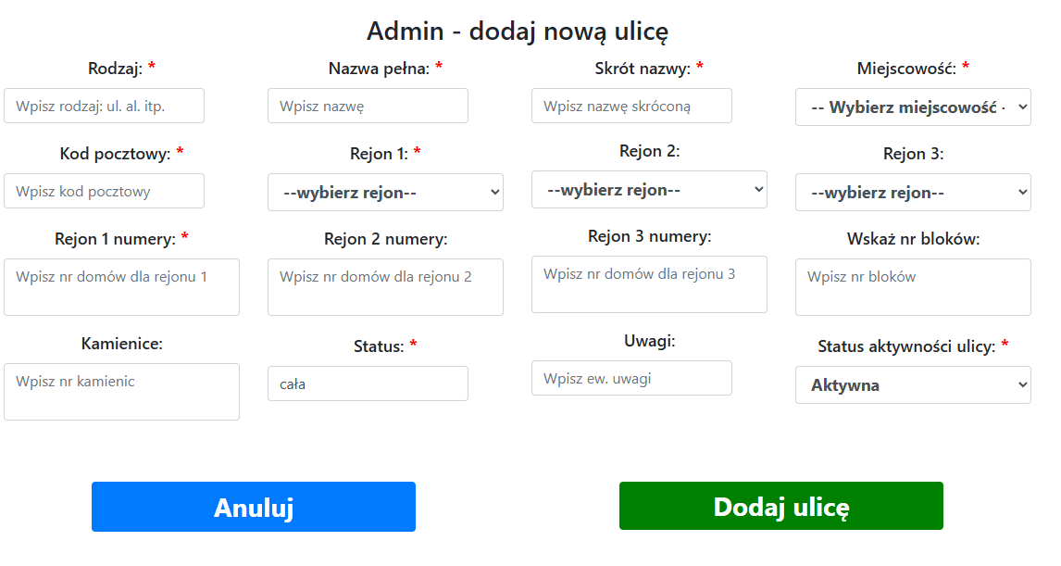
Task: Click the green Dodaj ulicę button
Action: pyautogui.click(x=780, y=506)
